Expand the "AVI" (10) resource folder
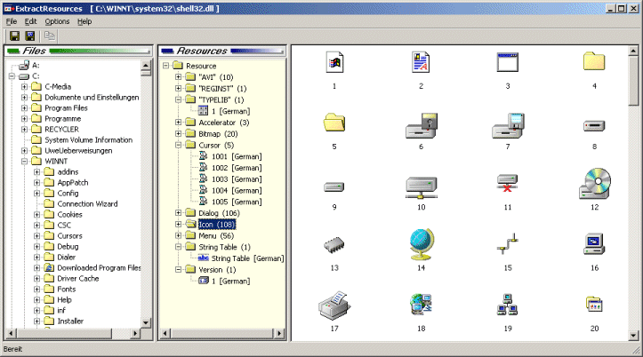Image resolution: width=643 pixels, height=357 pixels. pos(178,77)
